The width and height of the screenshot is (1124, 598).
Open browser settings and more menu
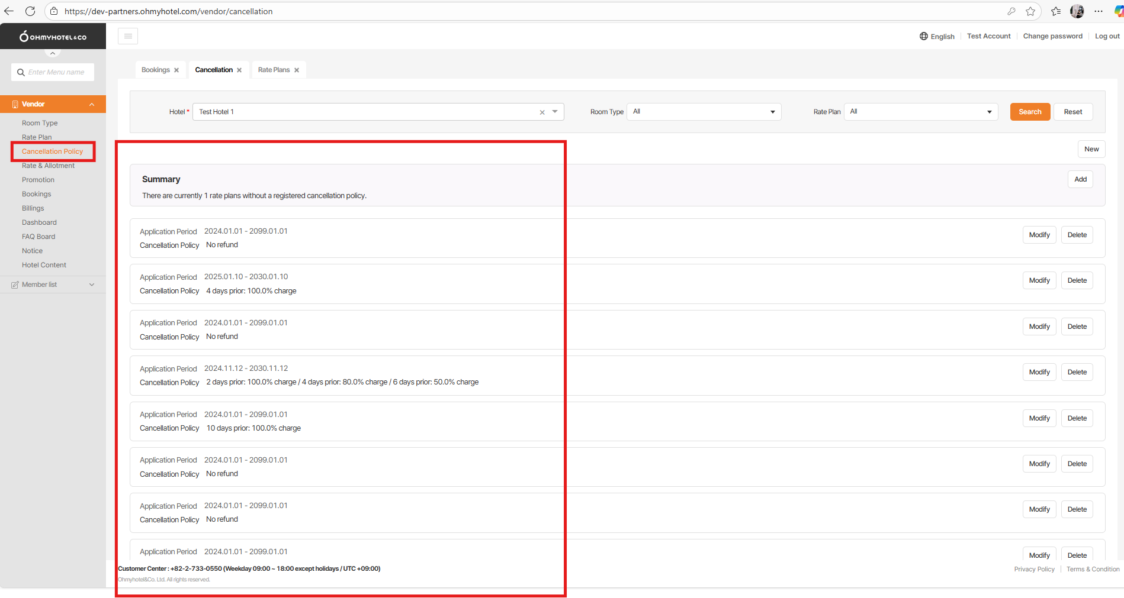1099,11
